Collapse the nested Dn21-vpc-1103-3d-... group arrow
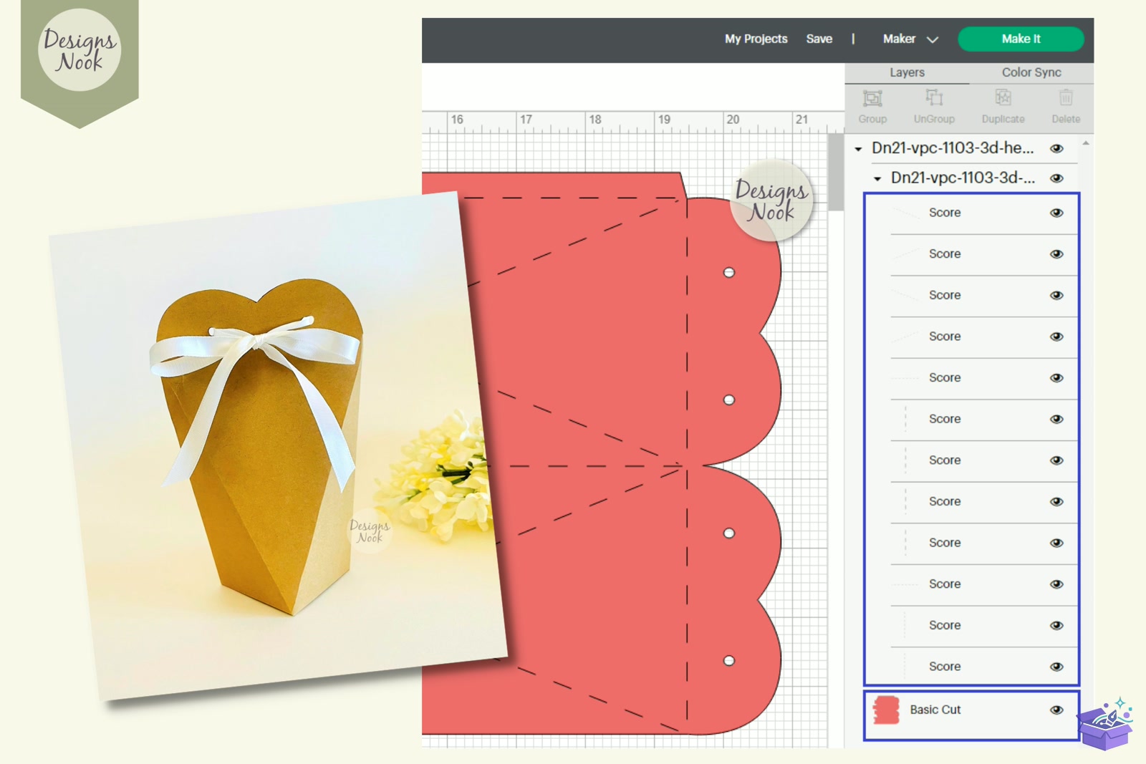 click(877, 179)
